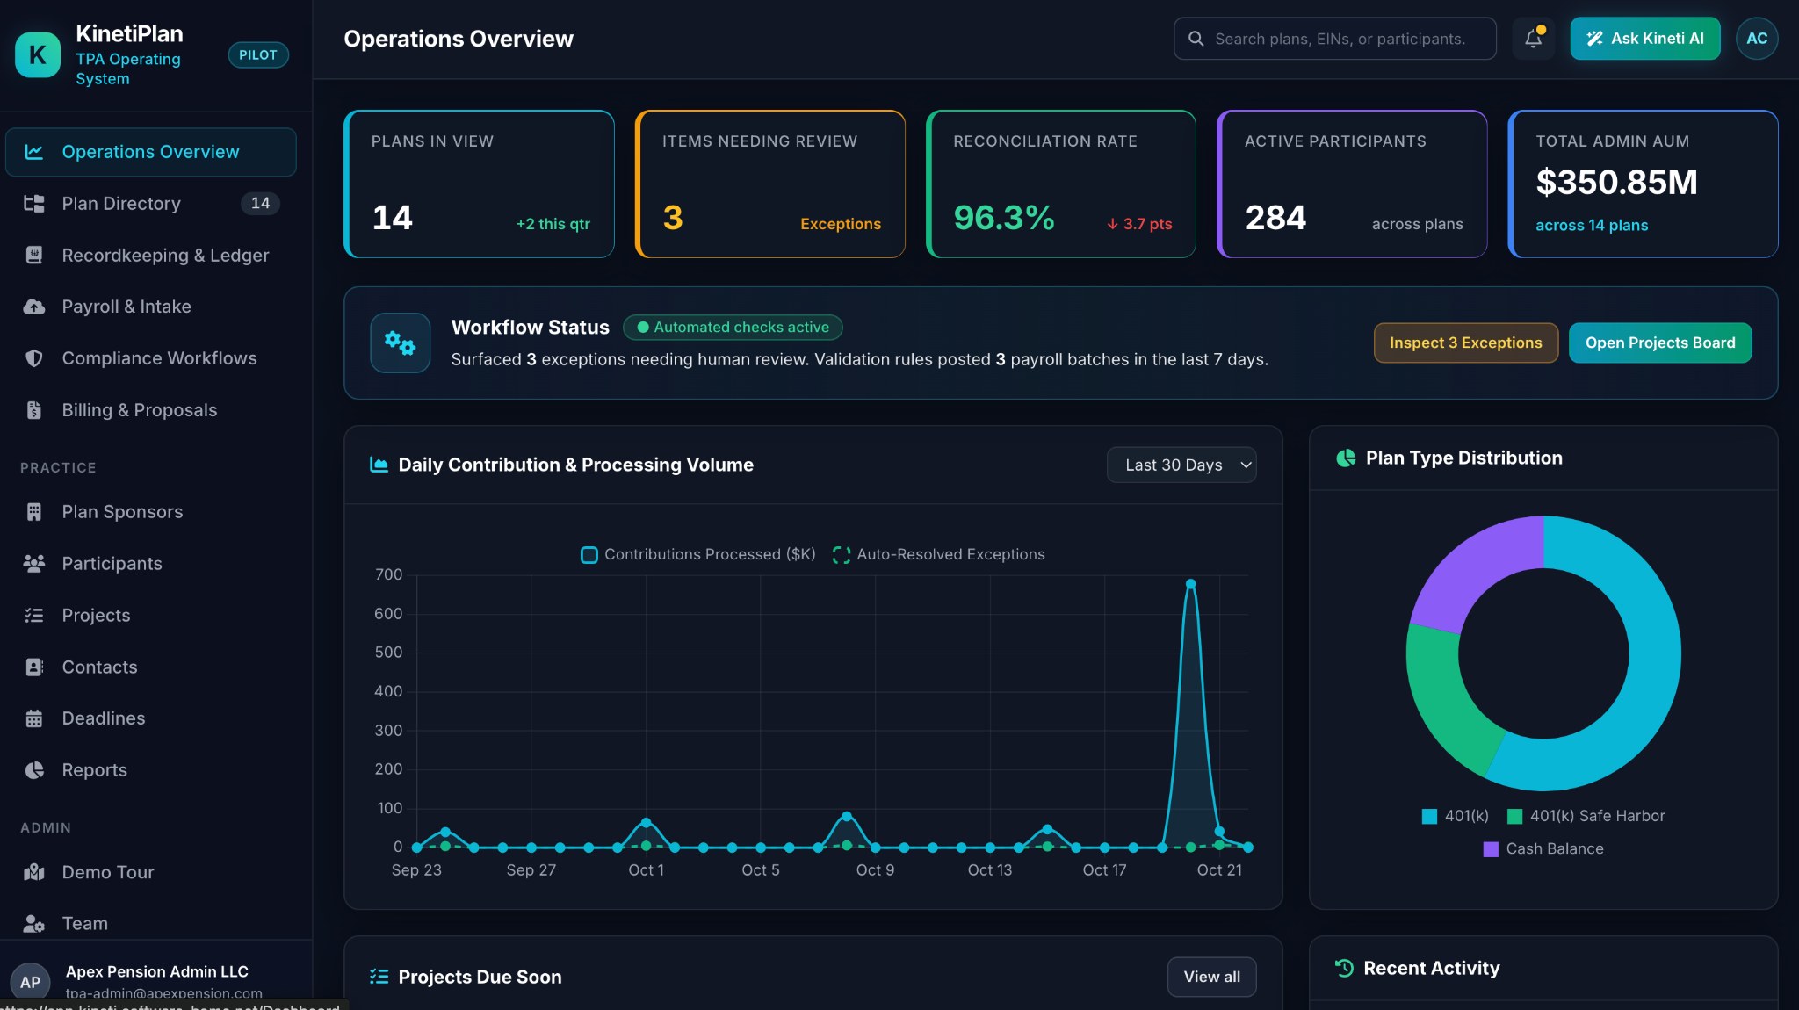Click the Plan Directory 14 count badge
This screenshot has height=1010, width=1799.
tap(260, 204)
